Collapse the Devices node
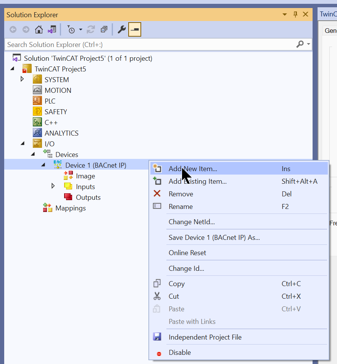 pyautogui.click(x=33, y=154)
